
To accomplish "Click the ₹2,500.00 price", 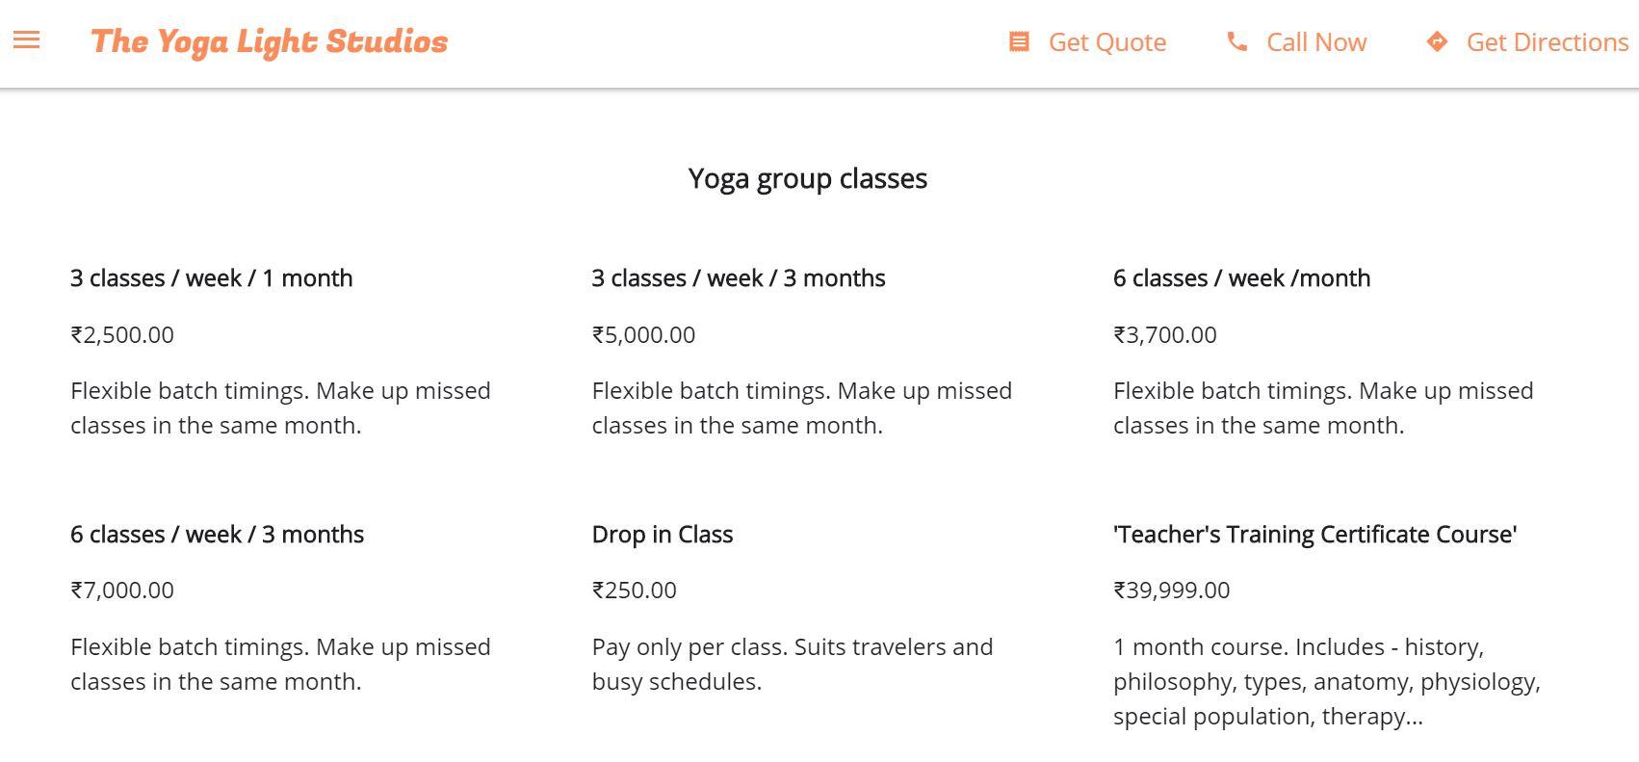I will 122,335.
